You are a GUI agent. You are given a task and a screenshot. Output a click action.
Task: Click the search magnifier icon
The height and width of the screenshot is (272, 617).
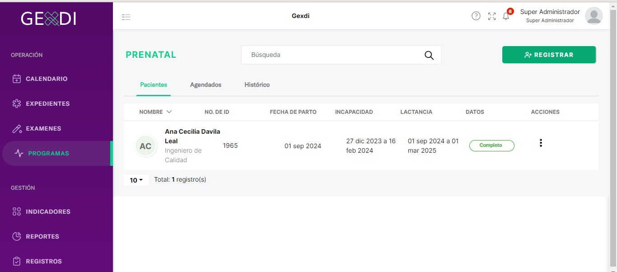[429, 55]
